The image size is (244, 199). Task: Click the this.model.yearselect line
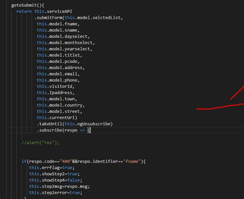(64, 49)
